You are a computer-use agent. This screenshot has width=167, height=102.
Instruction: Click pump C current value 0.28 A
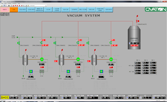[111, 65]
